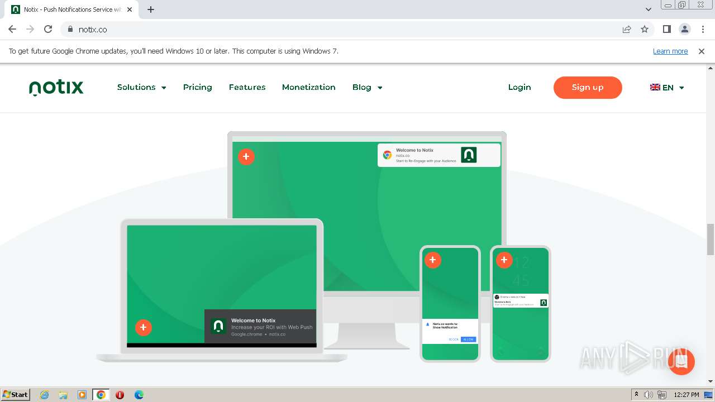Viewport: 715px width, 402px height.
Task: Select the Notix browser tab
Action: tap(73, 9)
